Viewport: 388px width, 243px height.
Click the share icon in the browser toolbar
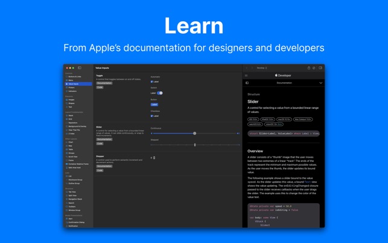point(309,68)
